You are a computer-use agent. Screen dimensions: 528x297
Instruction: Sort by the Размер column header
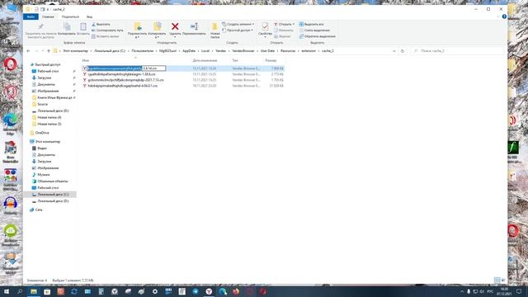click(271, 60)
